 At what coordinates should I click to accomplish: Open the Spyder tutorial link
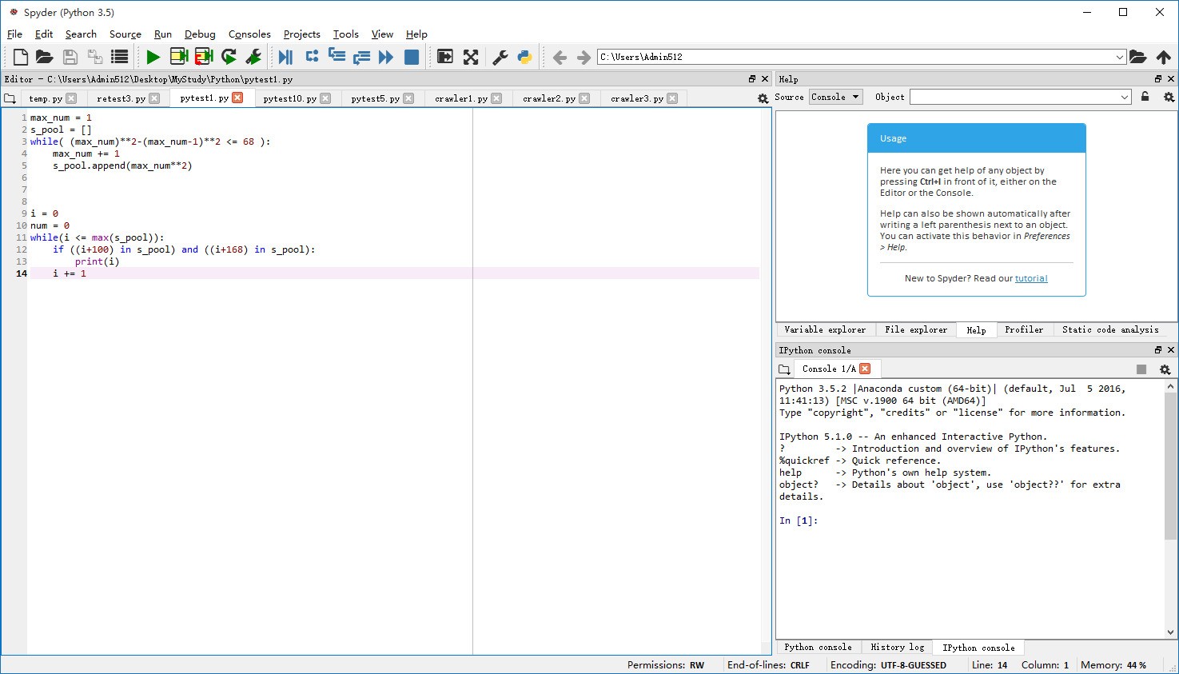tap(1031, 278)
